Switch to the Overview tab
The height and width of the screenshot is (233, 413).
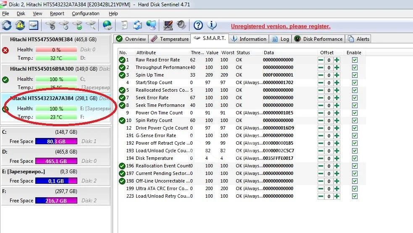click(x=131, y=39)
